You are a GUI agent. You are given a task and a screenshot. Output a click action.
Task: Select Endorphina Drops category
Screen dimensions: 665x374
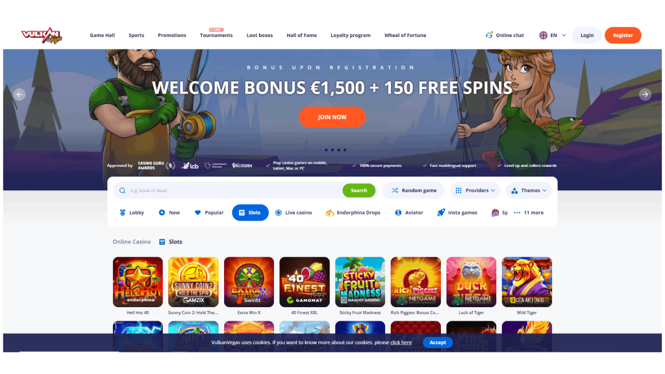(353, 213)
